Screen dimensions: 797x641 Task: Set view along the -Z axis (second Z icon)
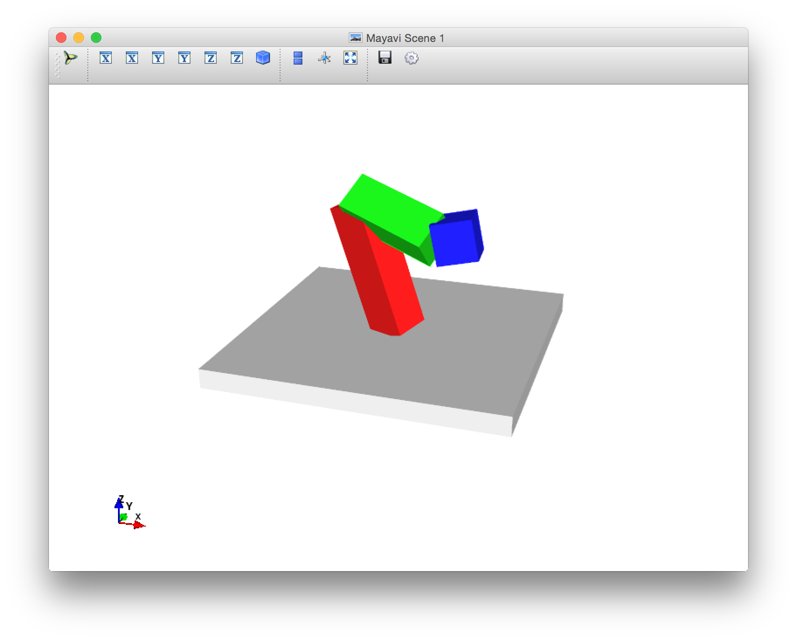point(237,58)
